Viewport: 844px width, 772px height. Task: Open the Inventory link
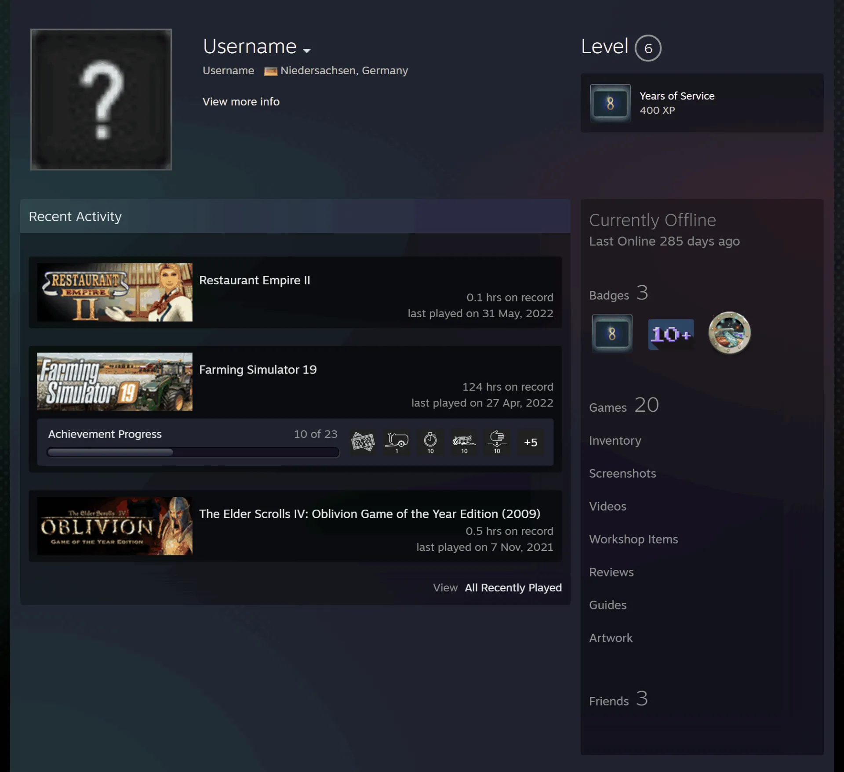point(615,440)
